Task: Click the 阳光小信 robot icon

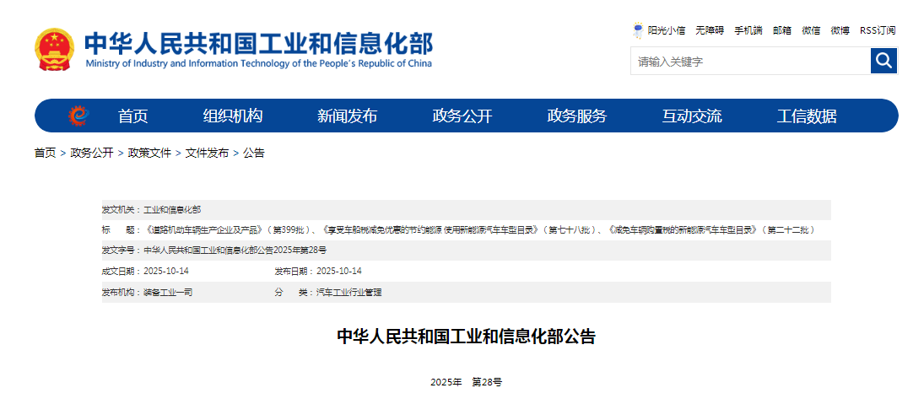Action: [638, 30]
